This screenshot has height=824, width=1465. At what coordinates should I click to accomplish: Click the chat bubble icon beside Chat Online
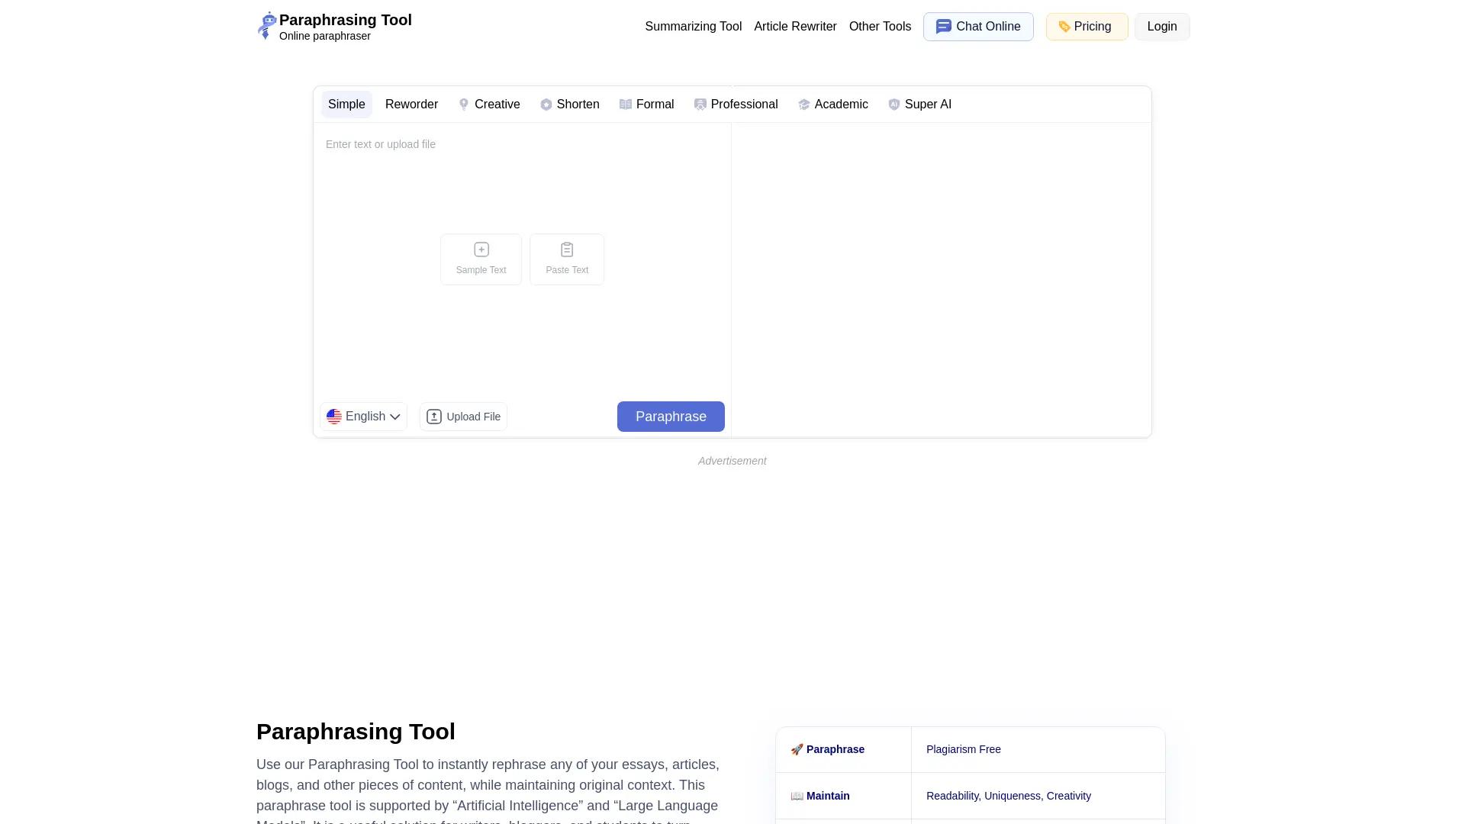pos(943,26)
